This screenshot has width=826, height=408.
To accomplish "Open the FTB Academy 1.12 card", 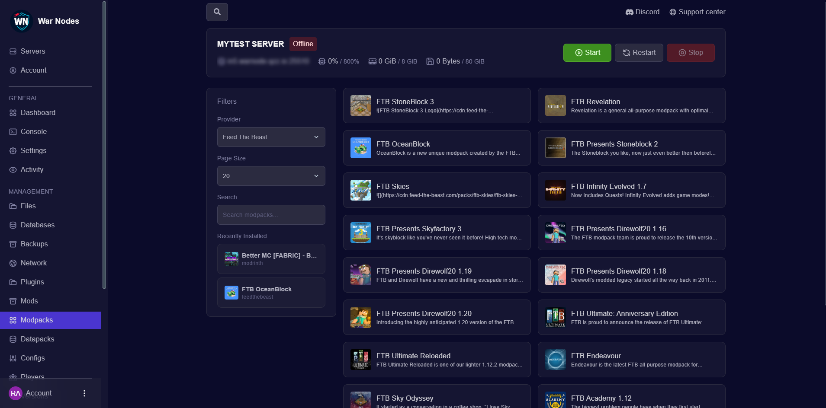I will coord(632,396).
